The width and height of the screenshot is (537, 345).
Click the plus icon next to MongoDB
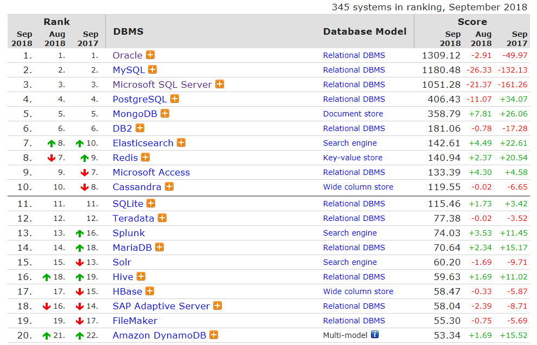coord(165,114)
